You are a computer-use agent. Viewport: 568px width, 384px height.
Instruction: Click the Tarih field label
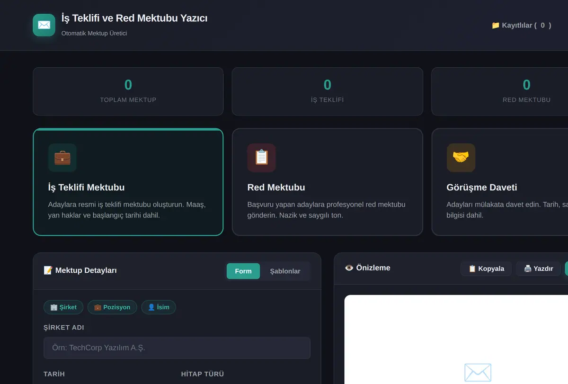point(54,374)
